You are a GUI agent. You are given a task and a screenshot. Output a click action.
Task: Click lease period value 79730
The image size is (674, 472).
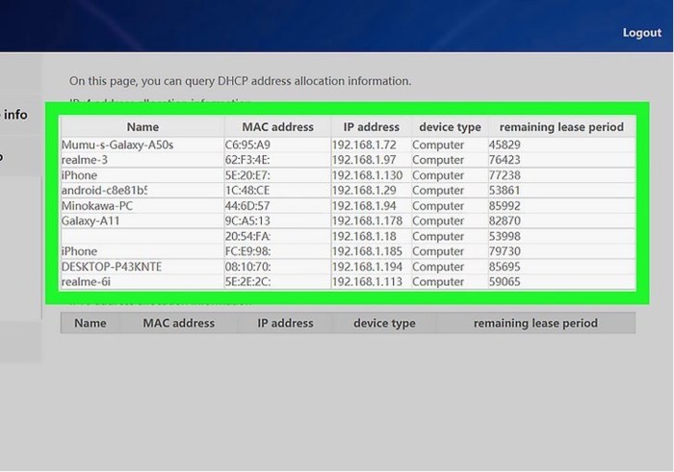coord(505,251)
